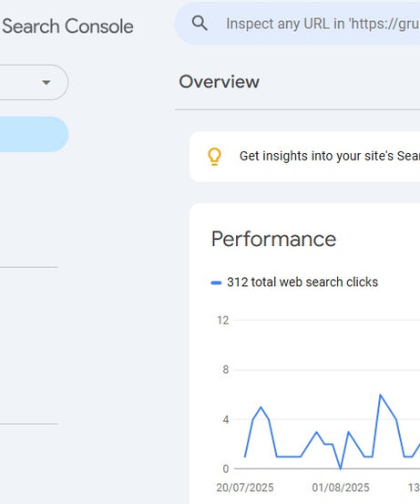Click the Performance card heading
This screenshot has height=504, width=420.
[274, 239]
